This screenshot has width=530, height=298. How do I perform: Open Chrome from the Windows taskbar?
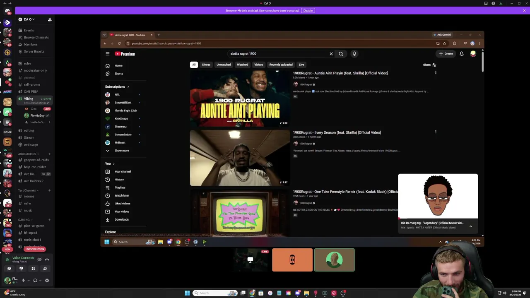252,293
